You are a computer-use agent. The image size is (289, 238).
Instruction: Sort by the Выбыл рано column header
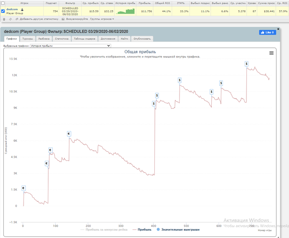pos(220,3)
